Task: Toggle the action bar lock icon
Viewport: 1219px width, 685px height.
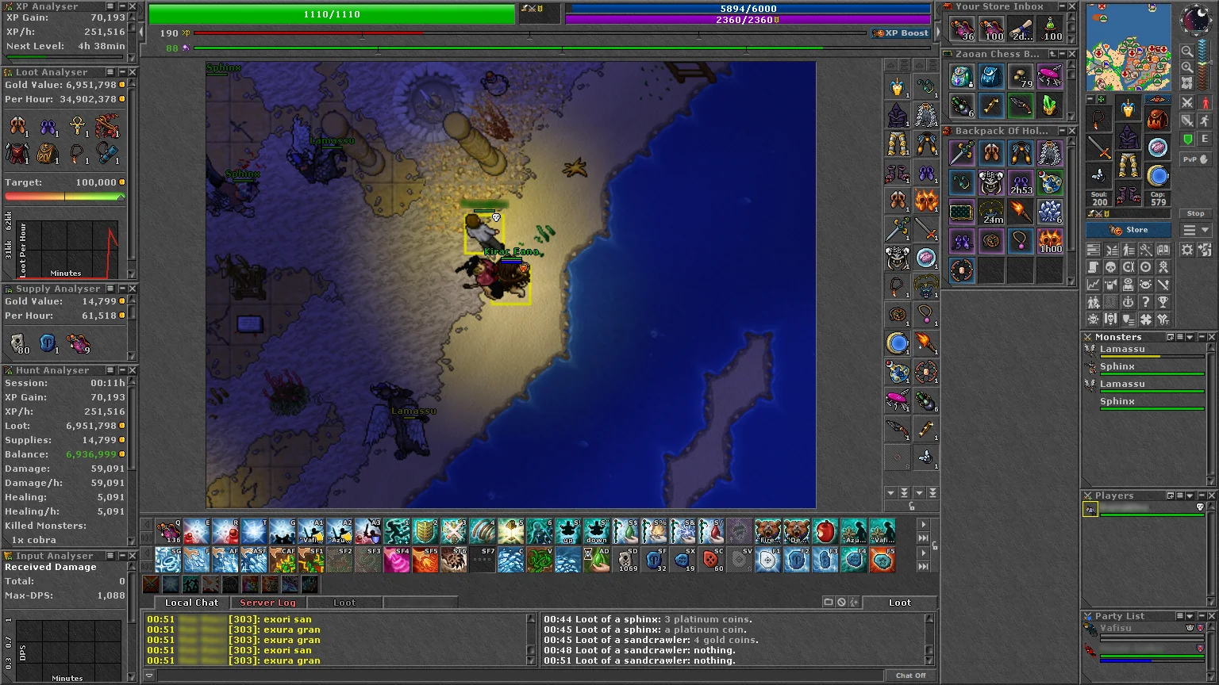Action: (x=934, y=545)
